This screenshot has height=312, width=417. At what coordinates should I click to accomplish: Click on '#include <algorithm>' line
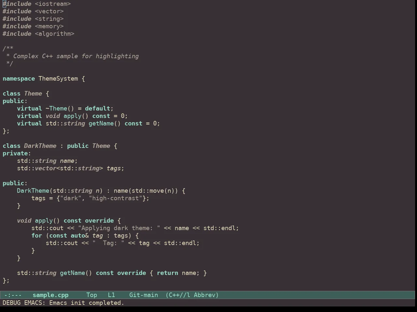coord(38,34)
